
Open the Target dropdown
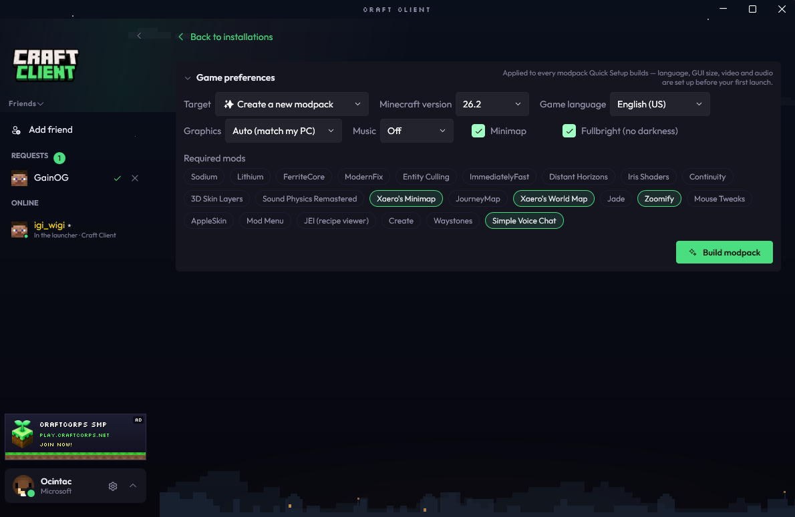pyautogui.click(x=291, y=104)
